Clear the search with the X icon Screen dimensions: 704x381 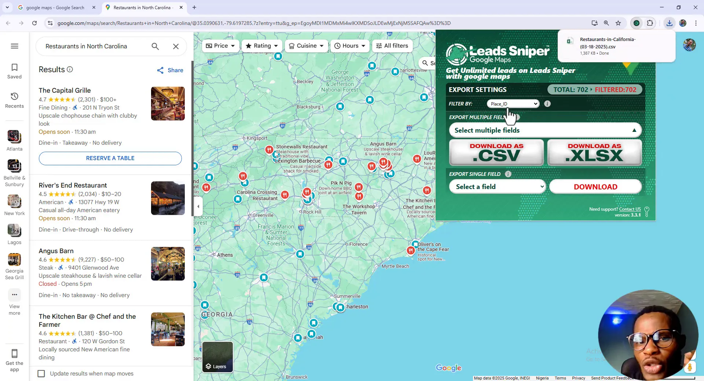176,46
